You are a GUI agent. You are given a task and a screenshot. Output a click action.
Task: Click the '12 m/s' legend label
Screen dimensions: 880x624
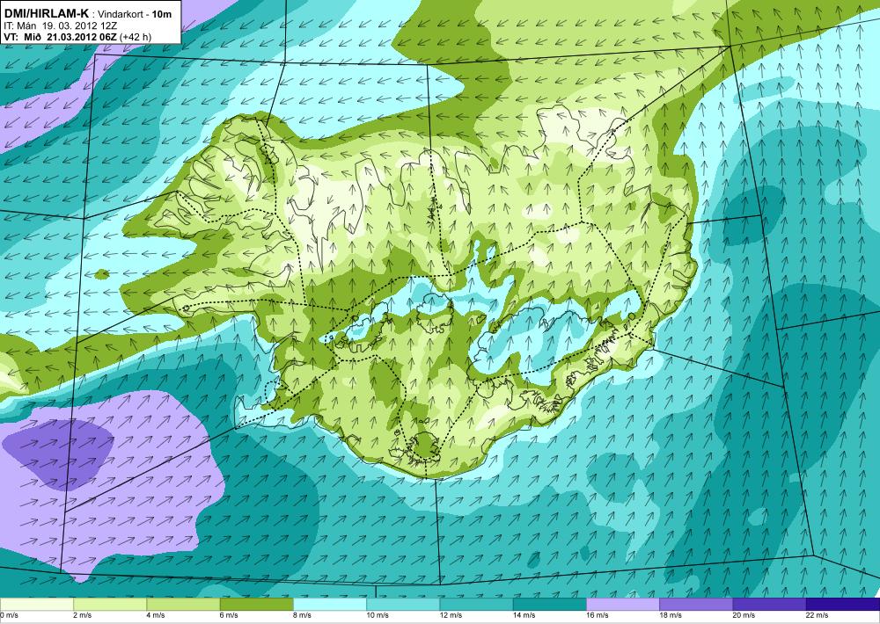coord(451,615)
